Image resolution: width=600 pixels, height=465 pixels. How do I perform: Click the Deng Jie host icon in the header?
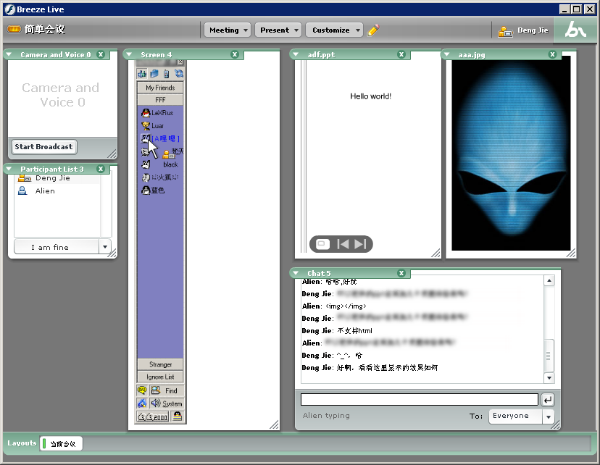click(x=505, y=31)
